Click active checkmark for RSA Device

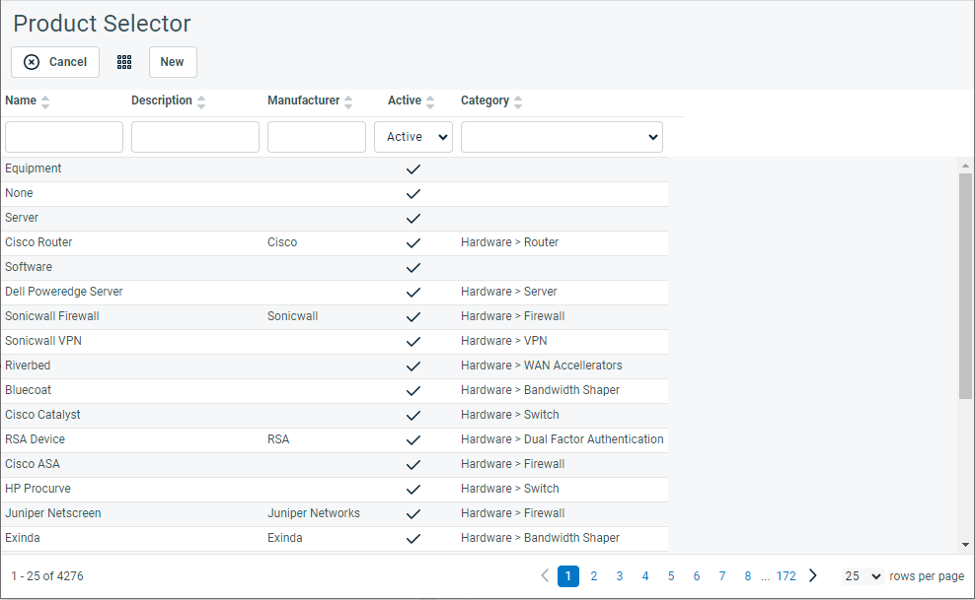[413, 440]
